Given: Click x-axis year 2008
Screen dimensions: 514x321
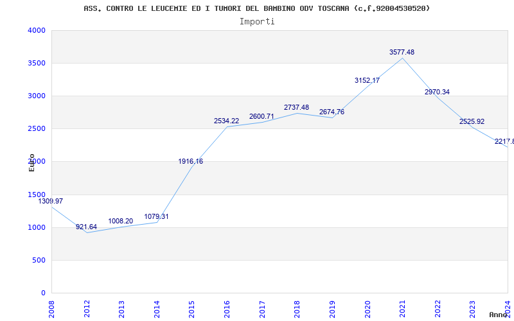Looking at the screenshot, I should [x=51, y=309].
